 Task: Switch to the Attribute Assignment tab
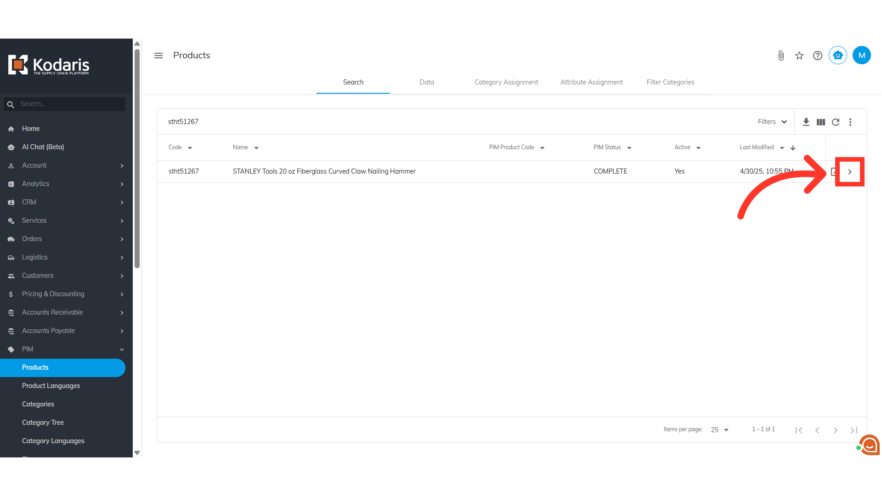coord(591,82)
